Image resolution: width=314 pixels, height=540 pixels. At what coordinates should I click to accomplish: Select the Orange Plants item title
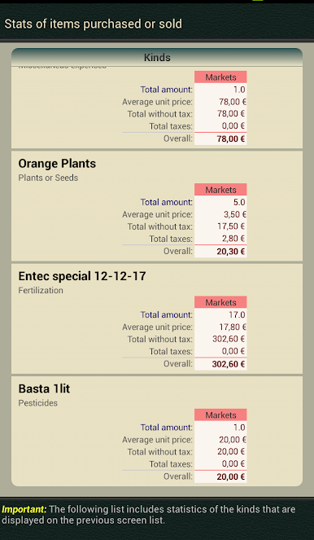[x=57, y=164]
